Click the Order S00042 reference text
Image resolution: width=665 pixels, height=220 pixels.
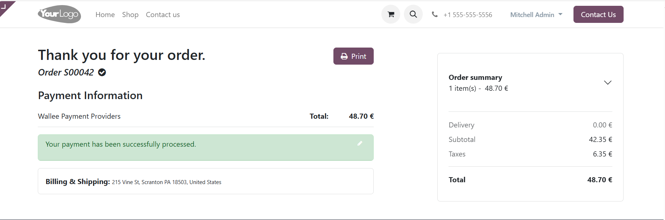click(66, 73)
